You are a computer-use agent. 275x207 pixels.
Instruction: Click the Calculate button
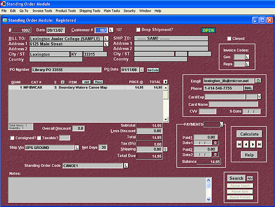[249, 134]
